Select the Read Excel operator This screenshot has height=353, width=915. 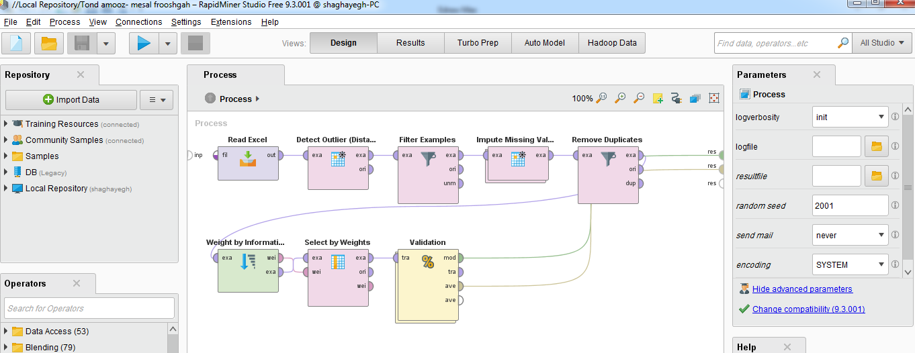pos(248,163)
